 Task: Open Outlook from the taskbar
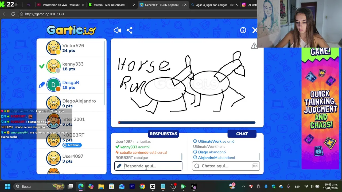(x=122, y=186)
